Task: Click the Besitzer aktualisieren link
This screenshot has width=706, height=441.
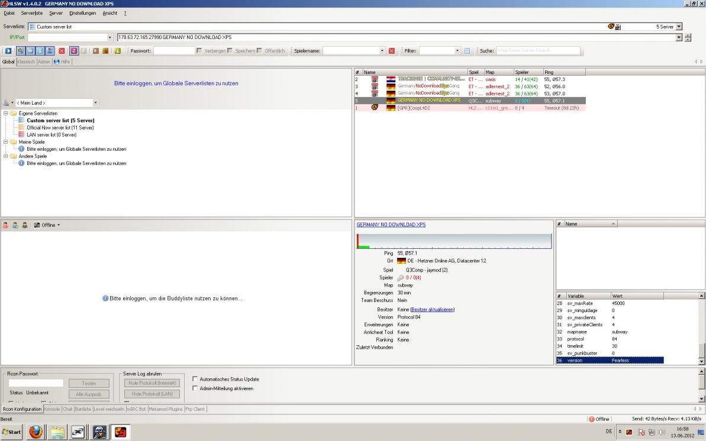Action: click(432, 309)
